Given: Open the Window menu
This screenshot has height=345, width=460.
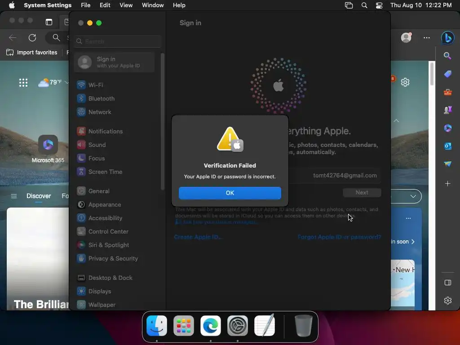Looking at the screenshot, I should click(x=153, y=5).
